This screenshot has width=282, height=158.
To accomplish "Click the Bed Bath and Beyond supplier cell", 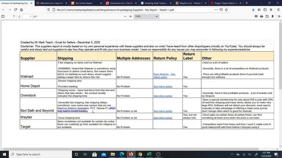I will tap(38, 105).
